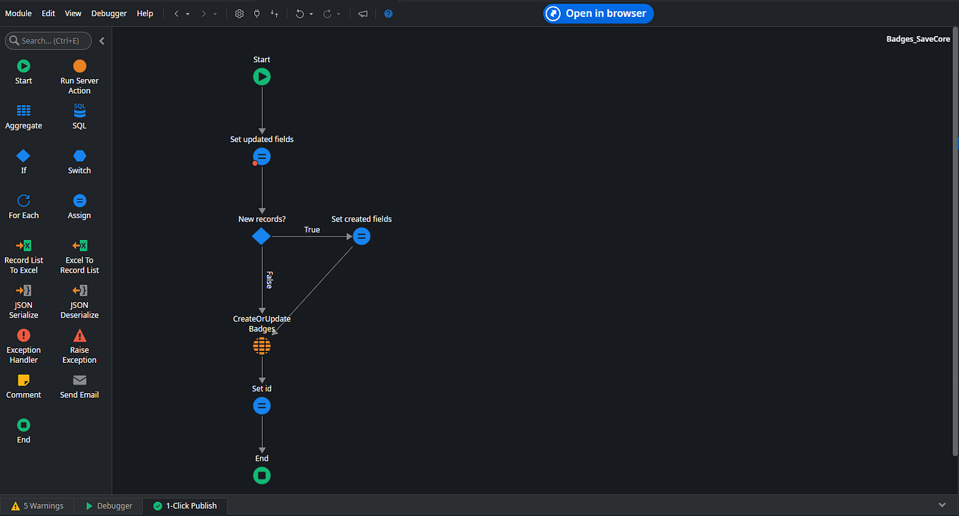959x516 pixels.
Task: Open the undo history dropdown arrow
Action: [x=311, y=13]
